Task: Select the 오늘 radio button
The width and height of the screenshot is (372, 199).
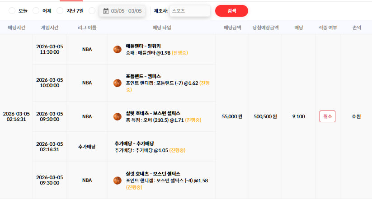Action: [x=12, y=11]
